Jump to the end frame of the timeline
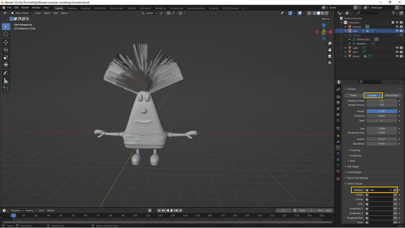 (181, 210)
